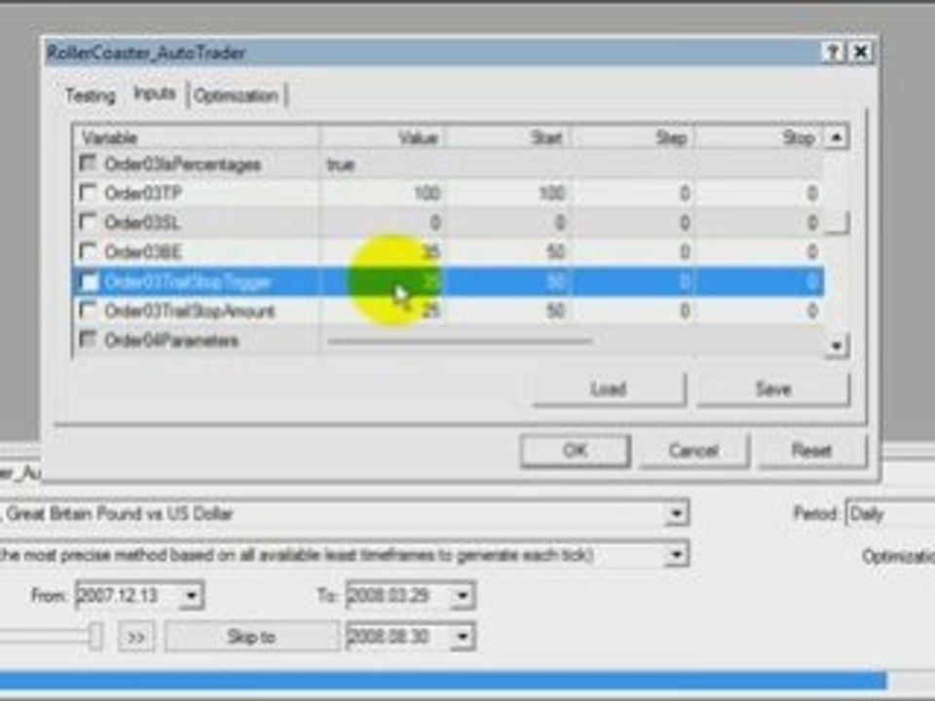The height and width of the screenshot is (701, 935).
Task: Click the inputs list scrollbar thumb
Action: click(836, 223)
